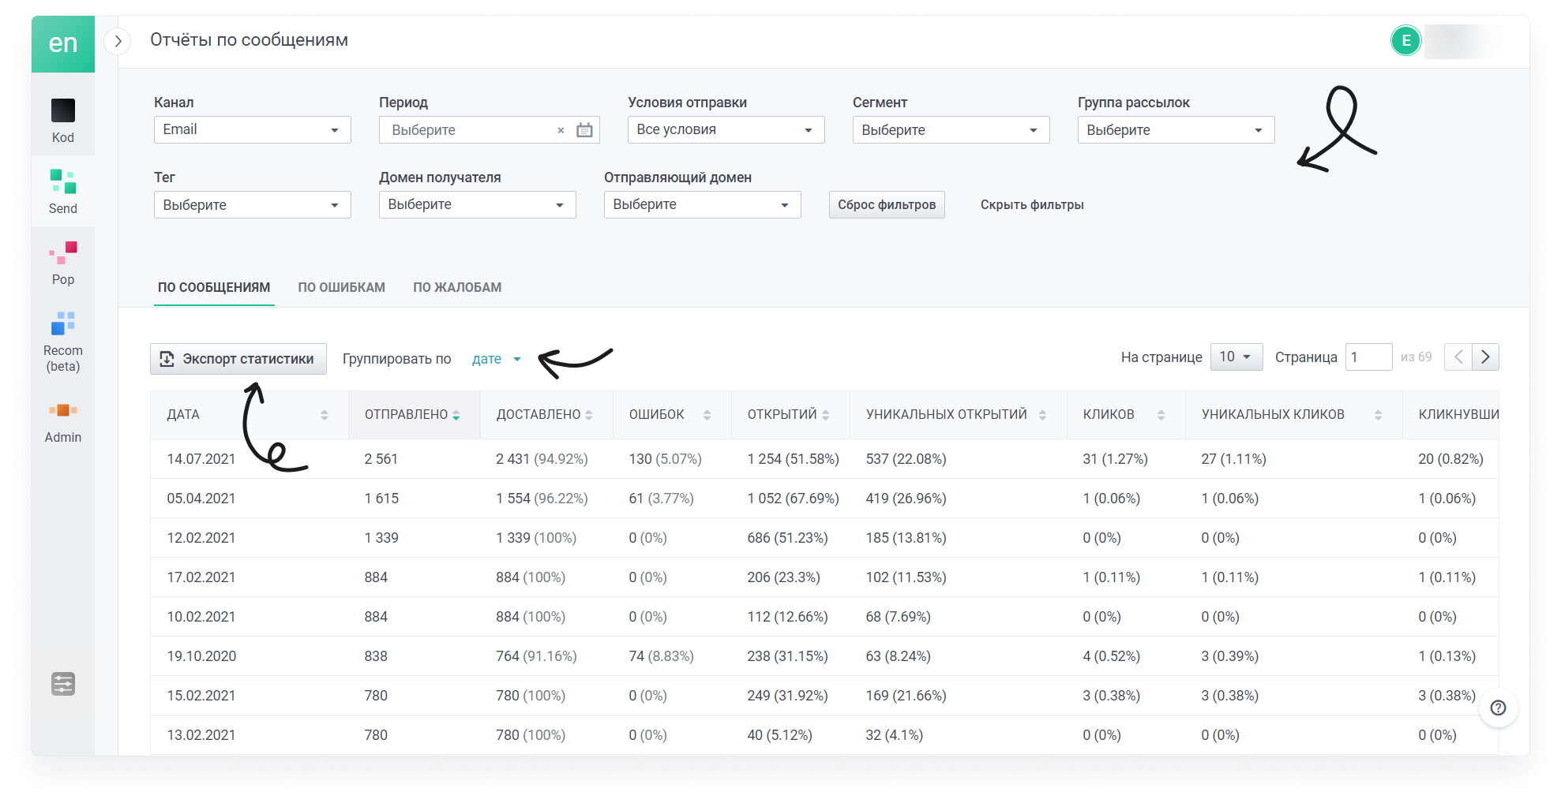Clear the Период field with the x

pos(561,131)
